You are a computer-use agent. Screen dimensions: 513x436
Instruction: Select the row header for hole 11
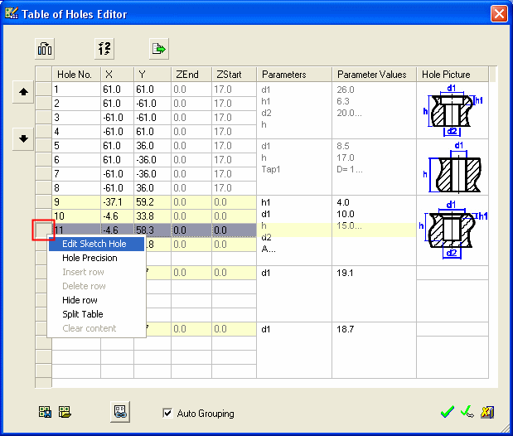(x=43, y=230)
